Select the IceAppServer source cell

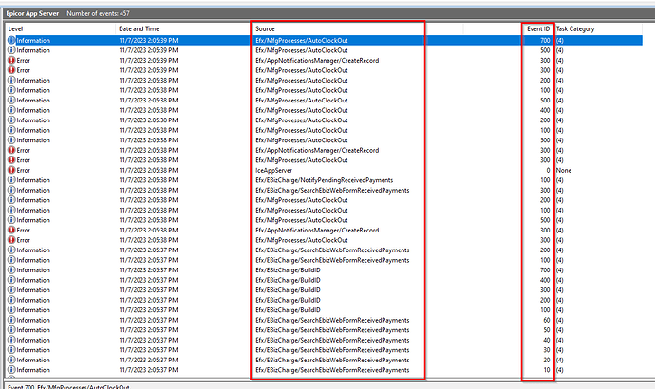pyautogui.click(x=273, y=170)
